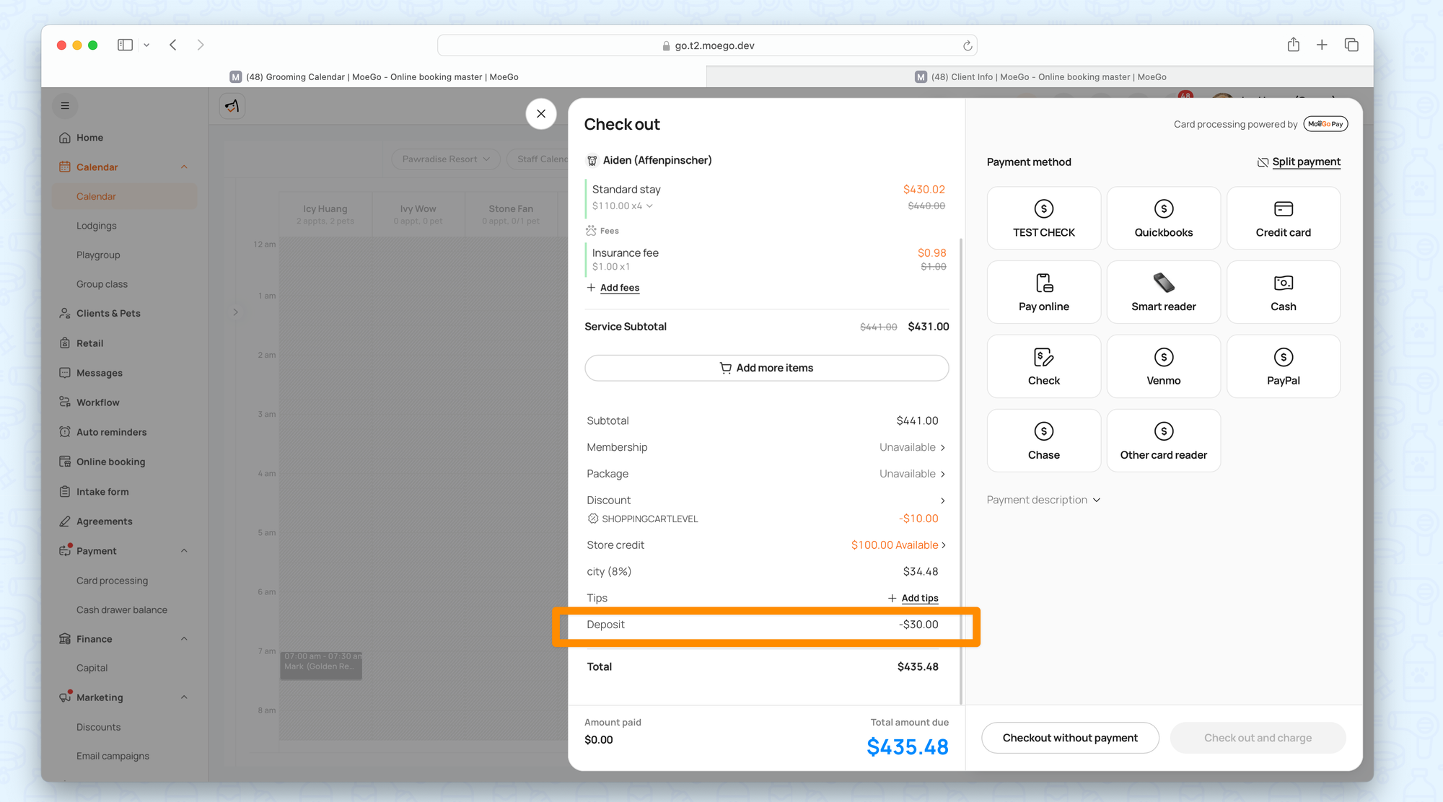
Task: Click Add more items button
Action: 766,368
